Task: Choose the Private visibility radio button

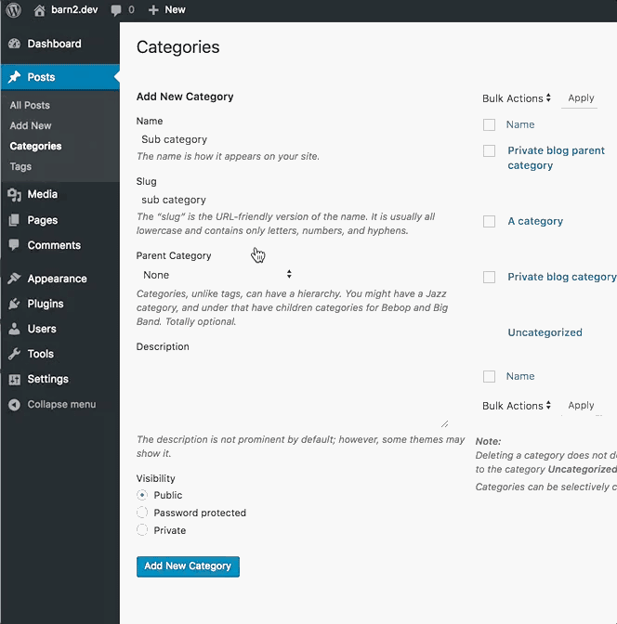Action: tap(142, 530)
